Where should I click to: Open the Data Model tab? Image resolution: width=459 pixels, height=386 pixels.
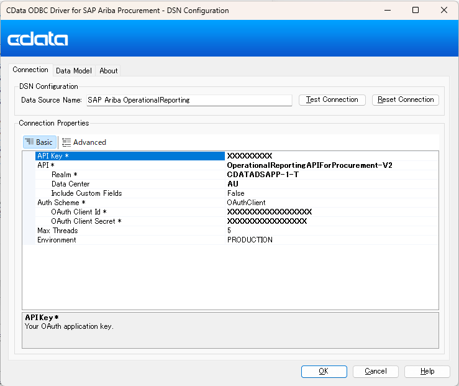[x=74, y=71]
